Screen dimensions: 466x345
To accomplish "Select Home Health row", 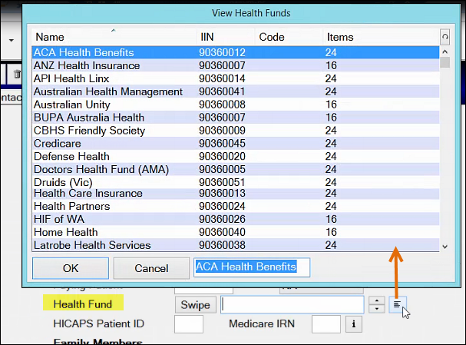I will 236,232.
